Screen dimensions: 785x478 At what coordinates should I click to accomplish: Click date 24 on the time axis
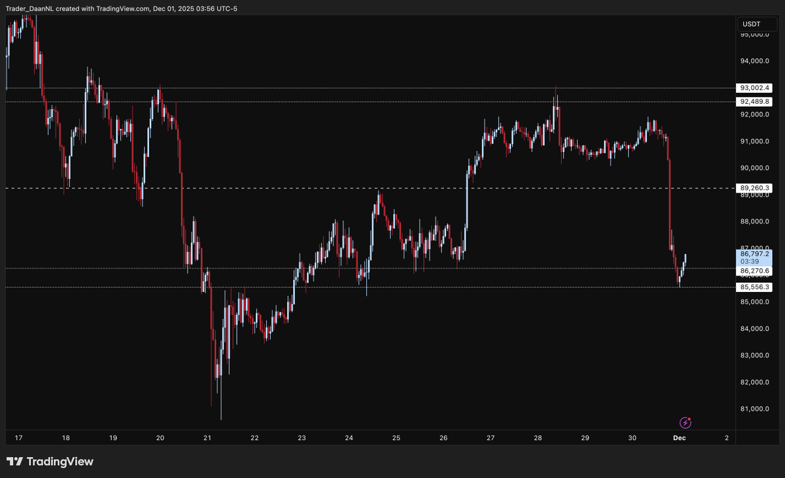[349, 438]
